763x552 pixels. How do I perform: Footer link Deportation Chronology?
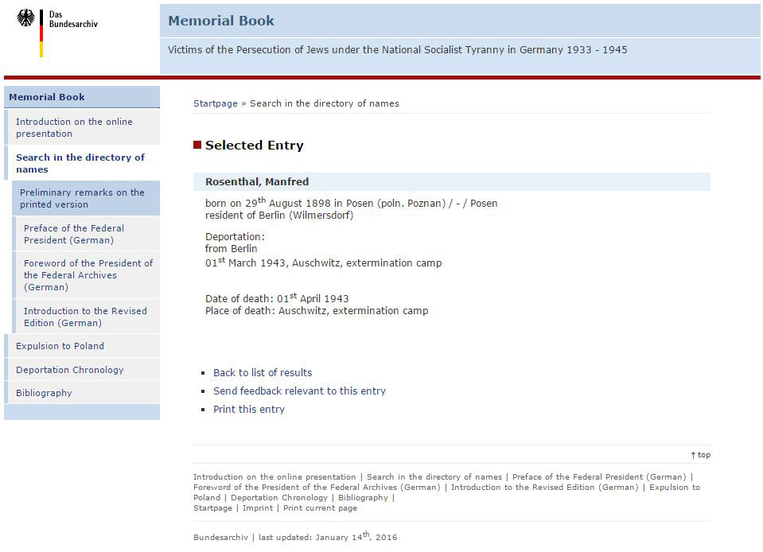coord(279,498)
